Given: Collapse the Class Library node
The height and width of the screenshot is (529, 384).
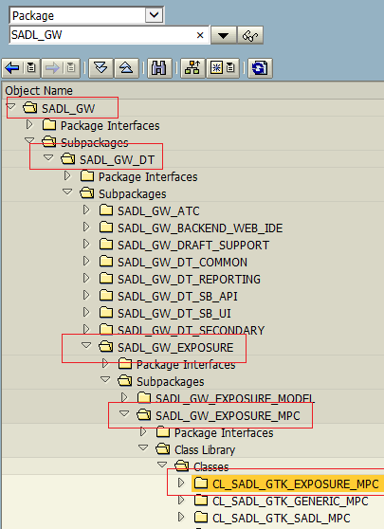Looking at the screenshot, I should coord(143,448).
